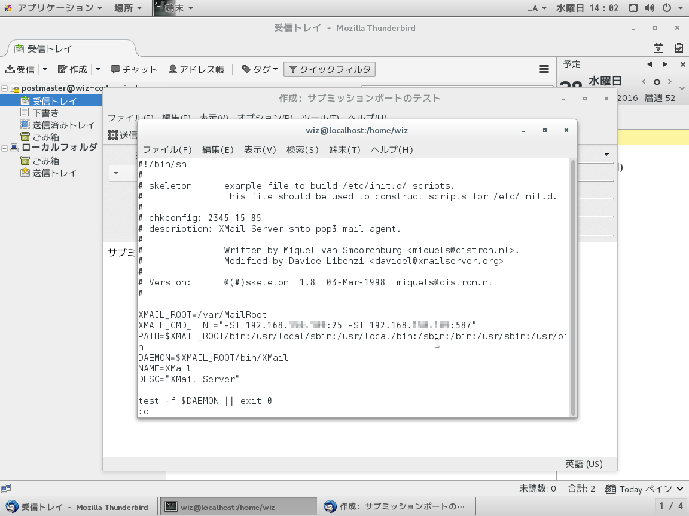Collapse the Local Folders (ローカルフォルダ) tree
The width and height of the screenshot is (689, 516).
(x=4, y=148)
